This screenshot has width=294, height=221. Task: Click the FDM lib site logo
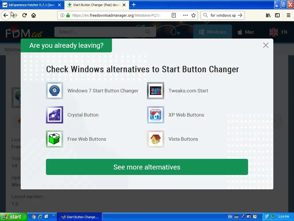[x=24, y=32]
